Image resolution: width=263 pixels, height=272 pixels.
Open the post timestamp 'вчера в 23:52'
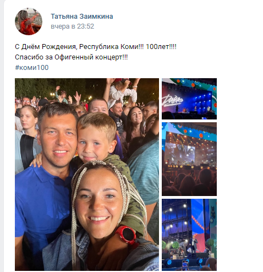72,26
